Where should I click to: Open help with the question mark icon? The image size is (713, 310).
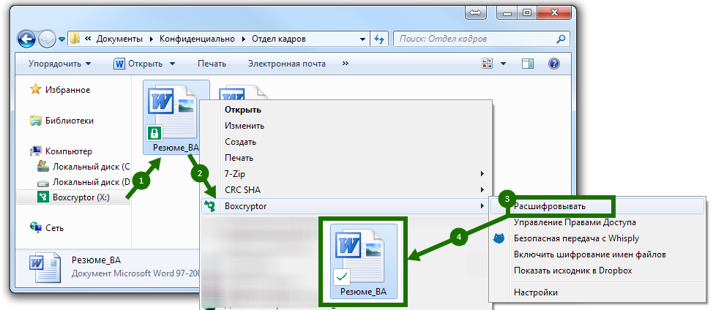(x=554, y=64)
